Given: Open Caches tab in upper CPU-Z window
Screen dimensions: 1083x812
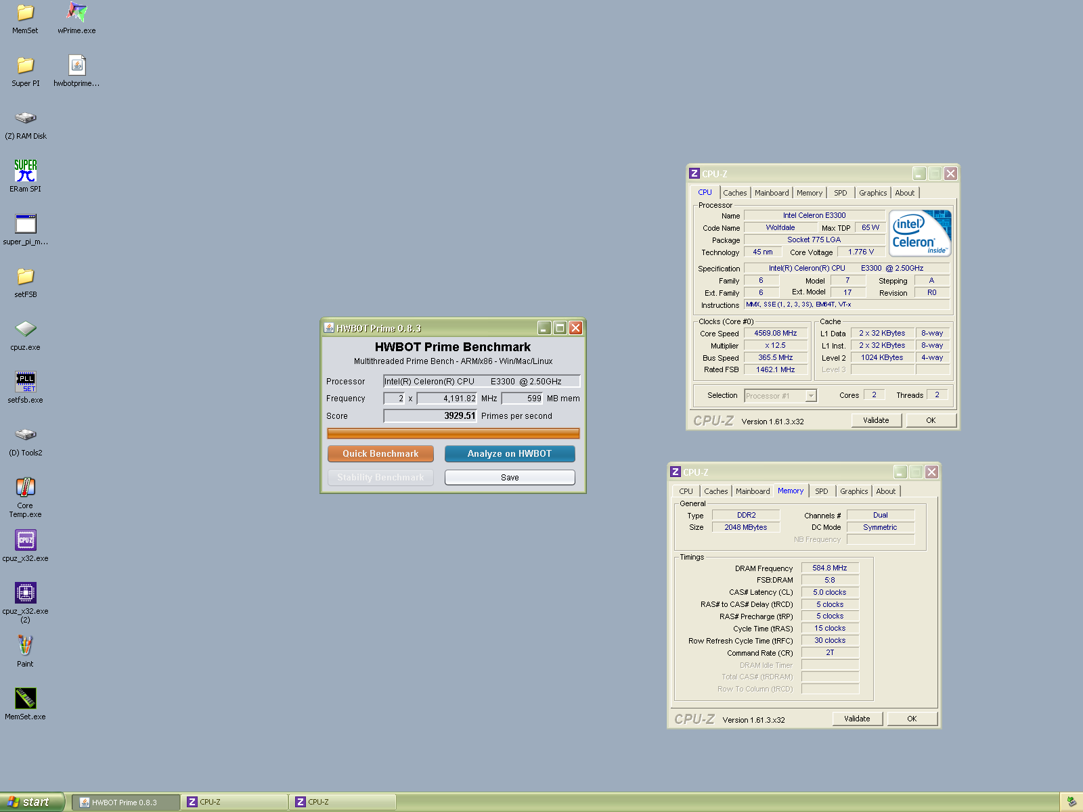Looking at the screenshot, I should click(734, 193).
